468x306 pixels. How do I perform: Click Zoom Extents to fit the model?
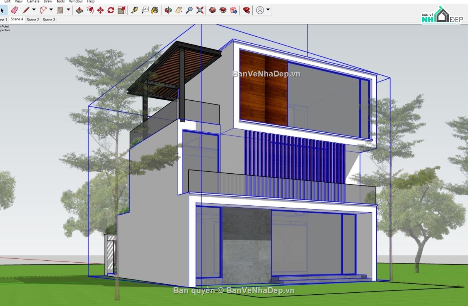point(199,11)
